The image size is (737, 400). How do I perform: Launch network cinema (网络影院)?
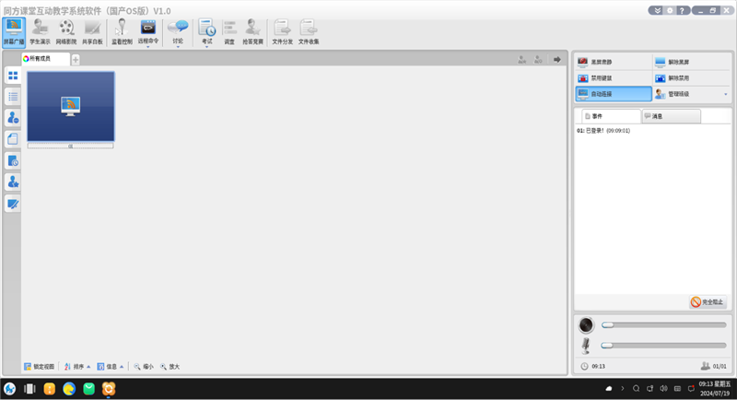click(x=66, y=31)
